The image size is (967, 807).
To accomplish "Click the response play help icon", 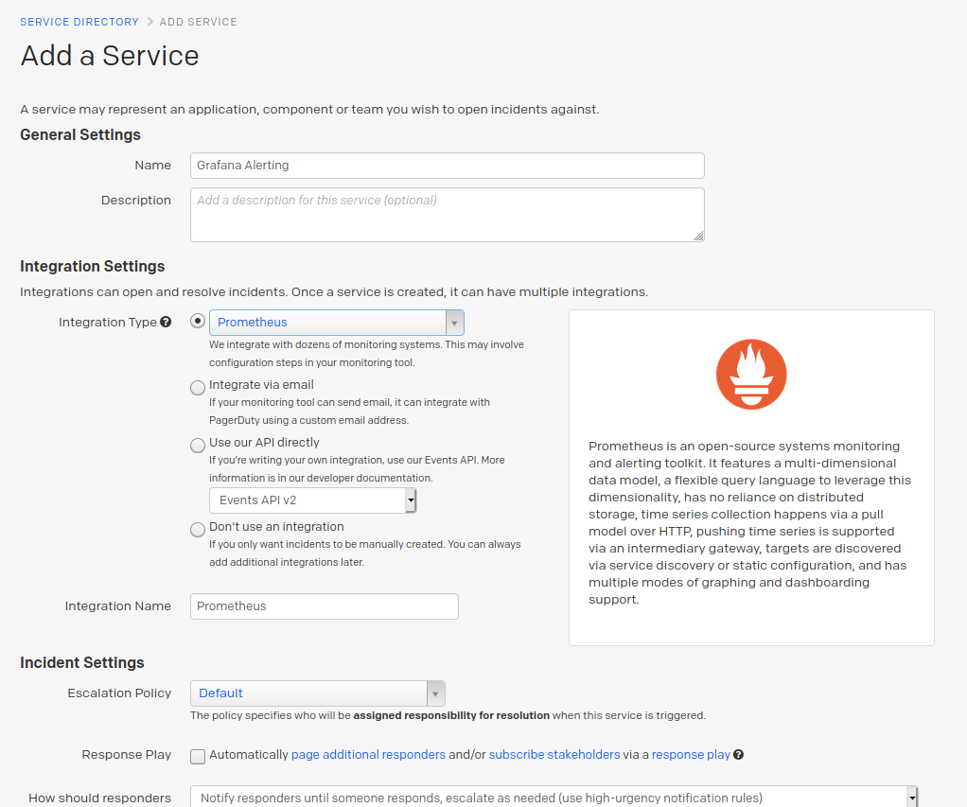I will (738, 755).
